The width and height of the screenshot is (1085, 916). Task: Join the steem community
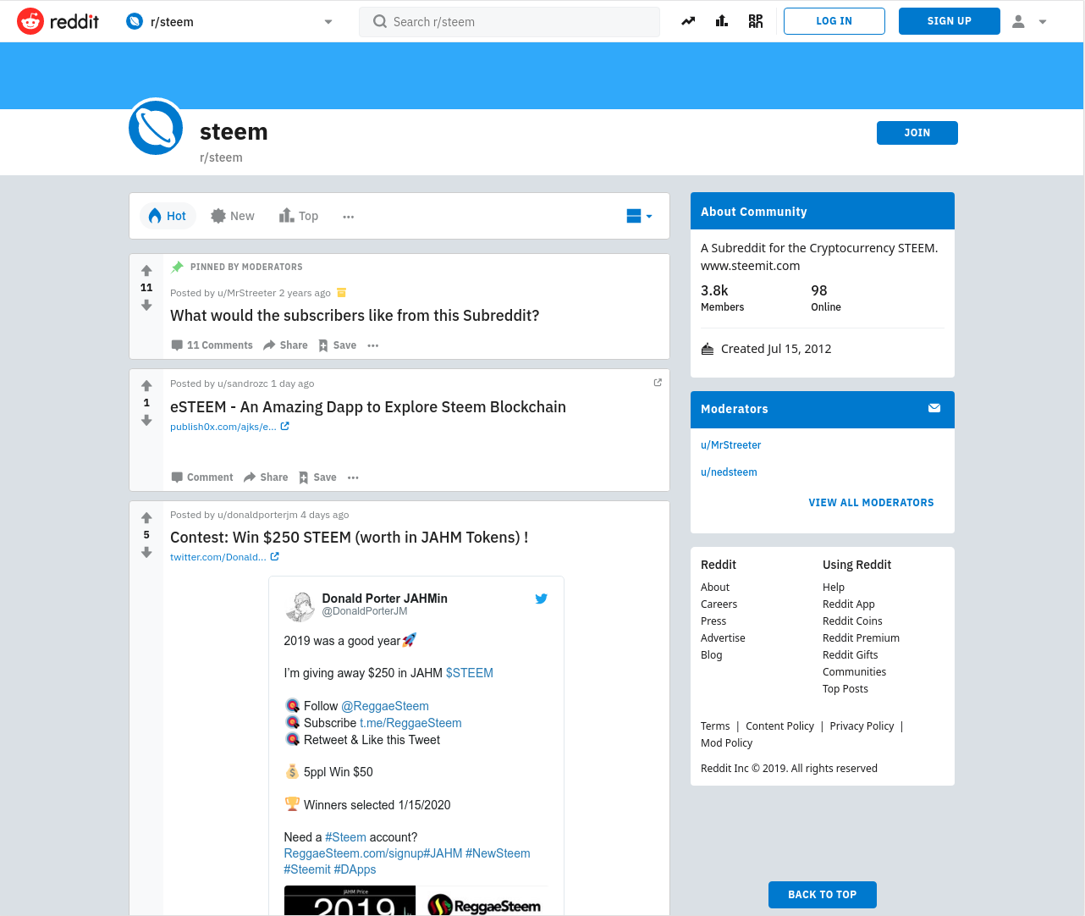tap(917, 133)
